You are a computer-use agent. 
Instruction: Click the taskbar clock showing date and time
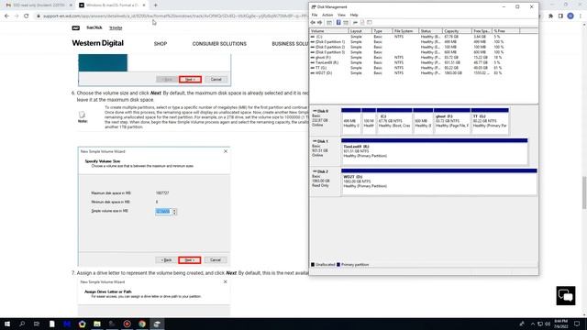pyautogui.click(x=560, y=324)
